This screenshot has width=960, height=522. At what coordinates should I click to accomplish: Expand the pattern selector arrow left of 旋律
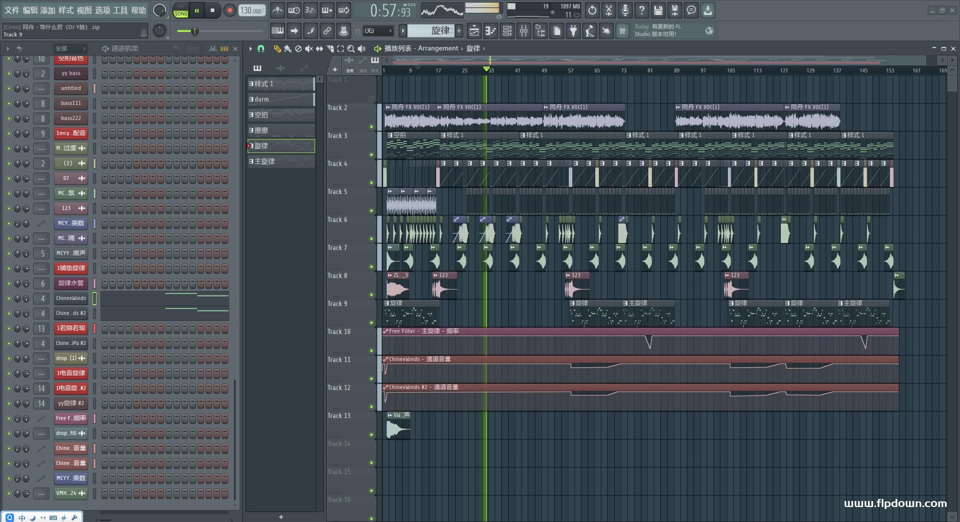click(403, 31)
